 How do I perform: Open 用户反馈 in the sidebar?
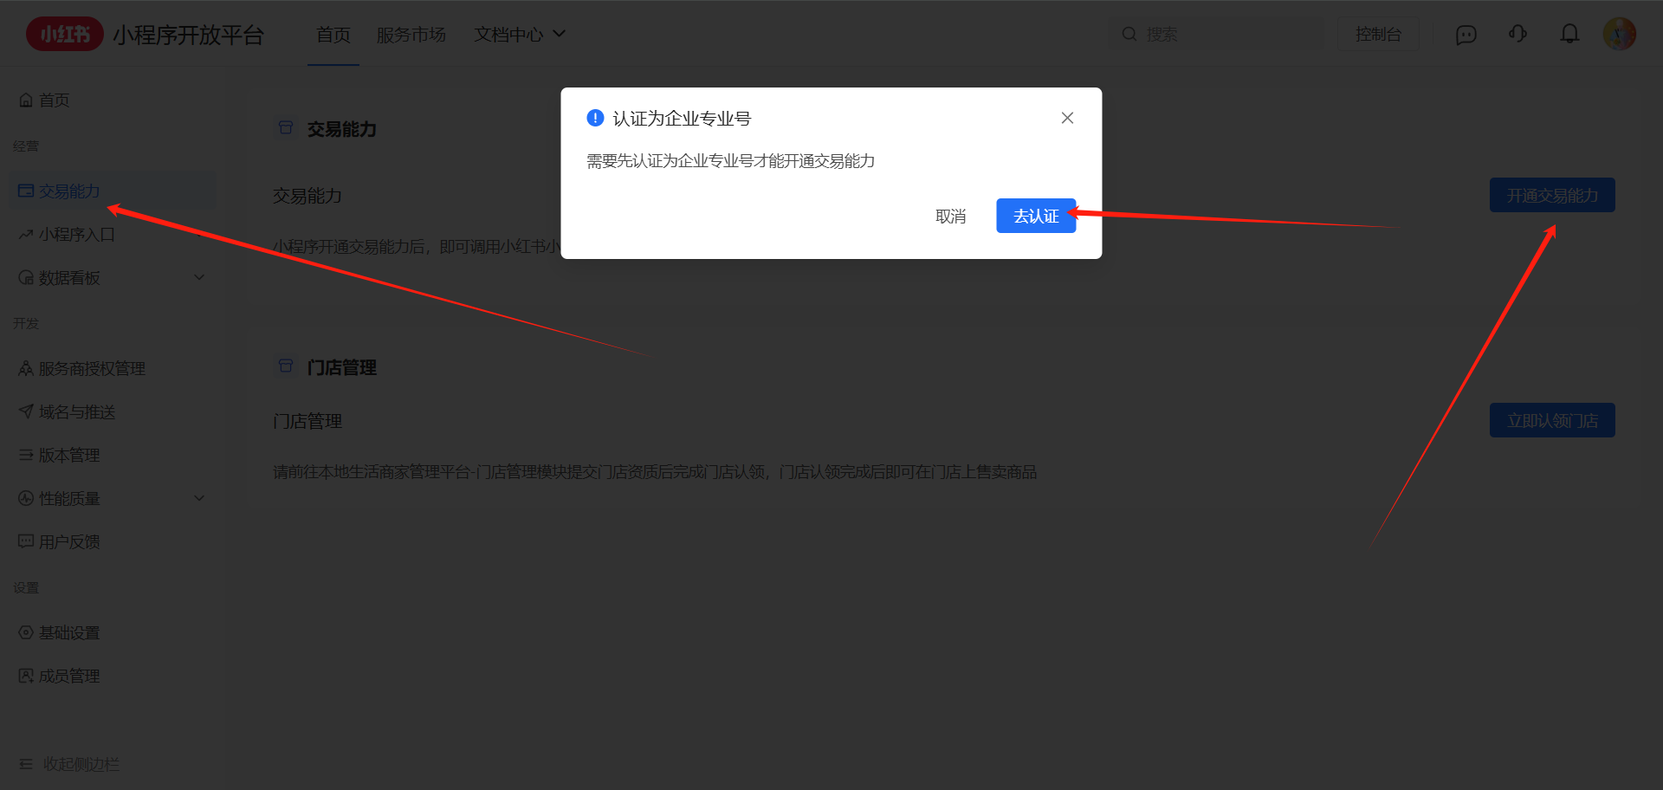tap(69, 542)
